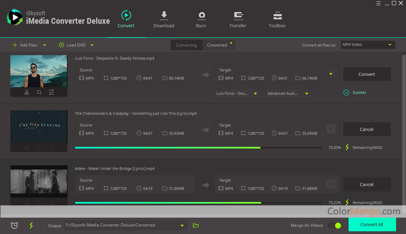This screenshot has height=234, width=406.
Task: Click the Chainsmokers 'Something Just Like This' file name
Action: 136,113
